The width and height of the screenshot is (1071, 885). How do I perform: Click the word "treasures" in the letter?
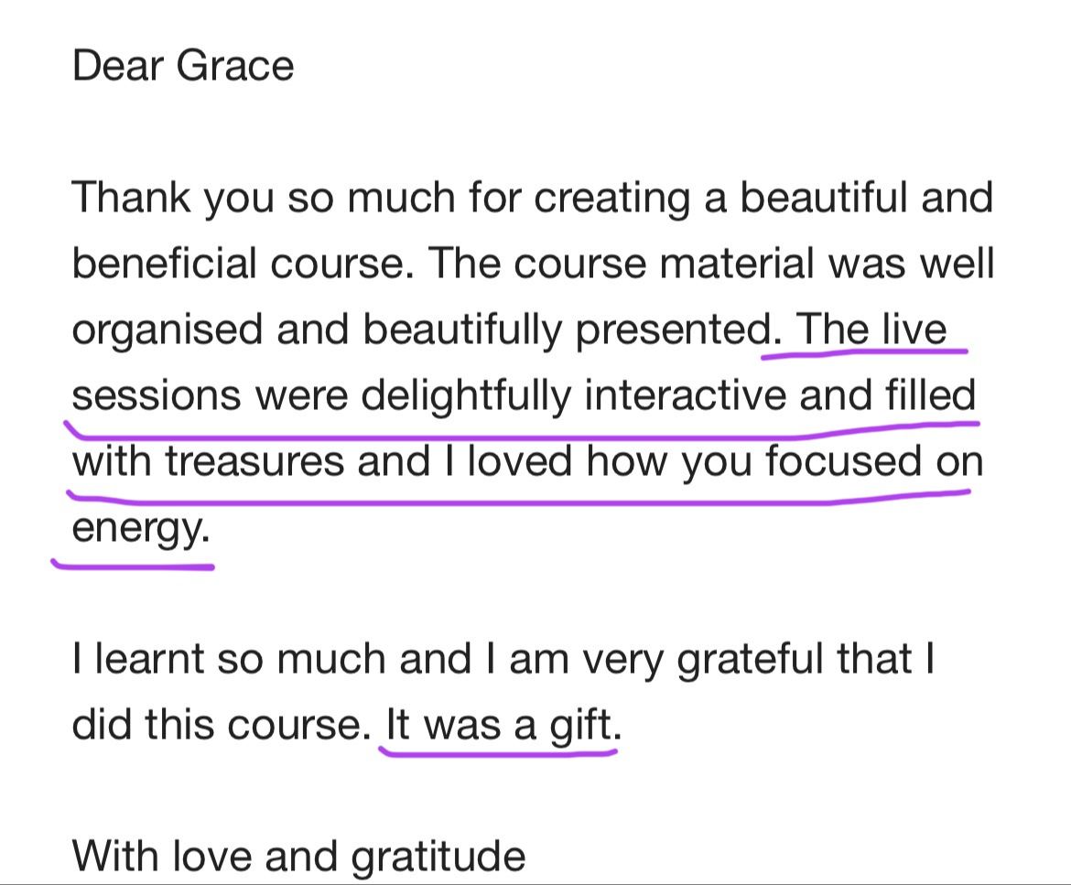pyautogui.click(x=254, y=461)
